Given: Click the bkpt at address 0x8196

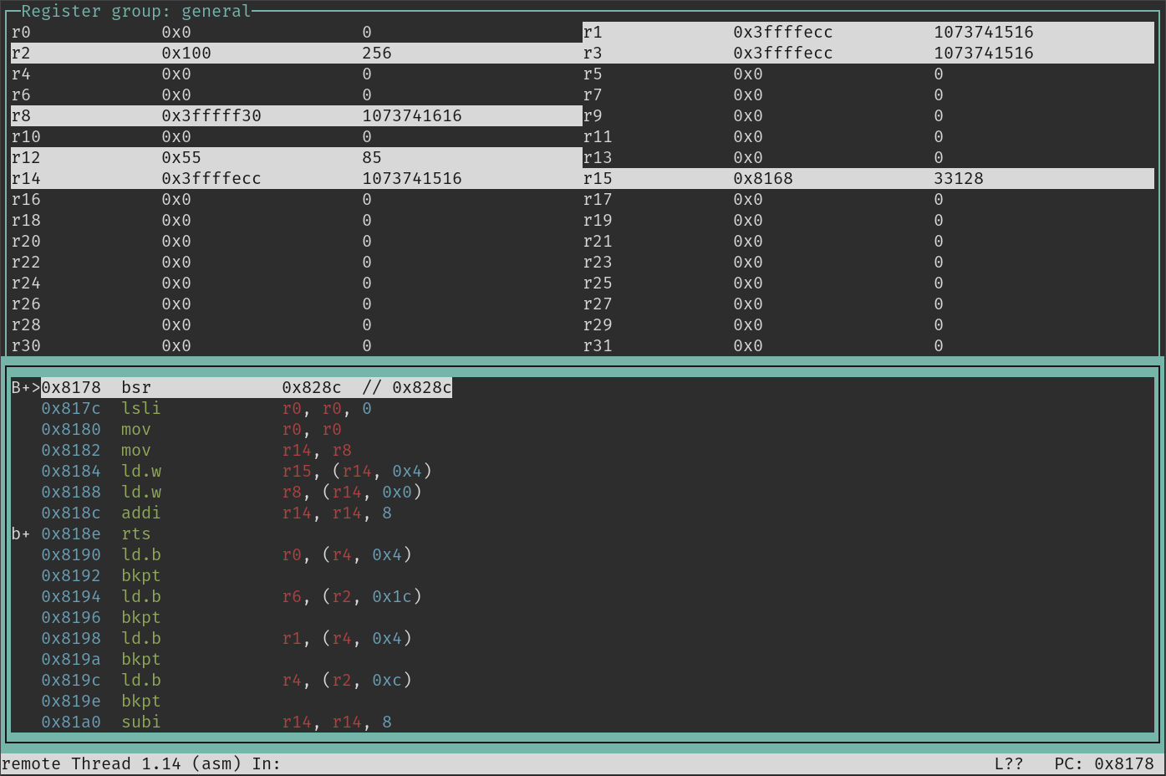Looking at the screenshot, I should tap(141, 617).
